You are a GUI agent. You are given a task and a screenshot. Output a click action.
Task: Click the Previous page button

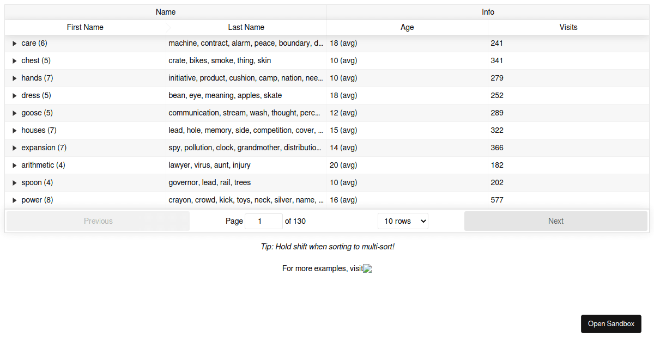(98, 221)
